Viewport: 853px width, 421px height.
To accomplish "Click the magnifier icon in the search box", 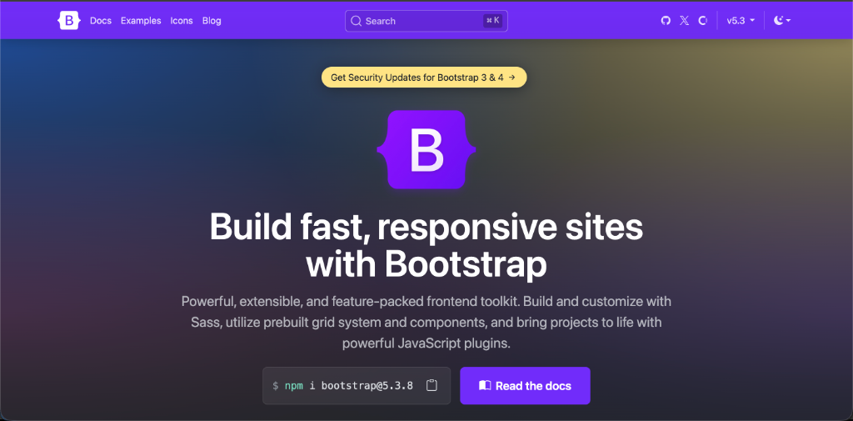I will point(357,21).
